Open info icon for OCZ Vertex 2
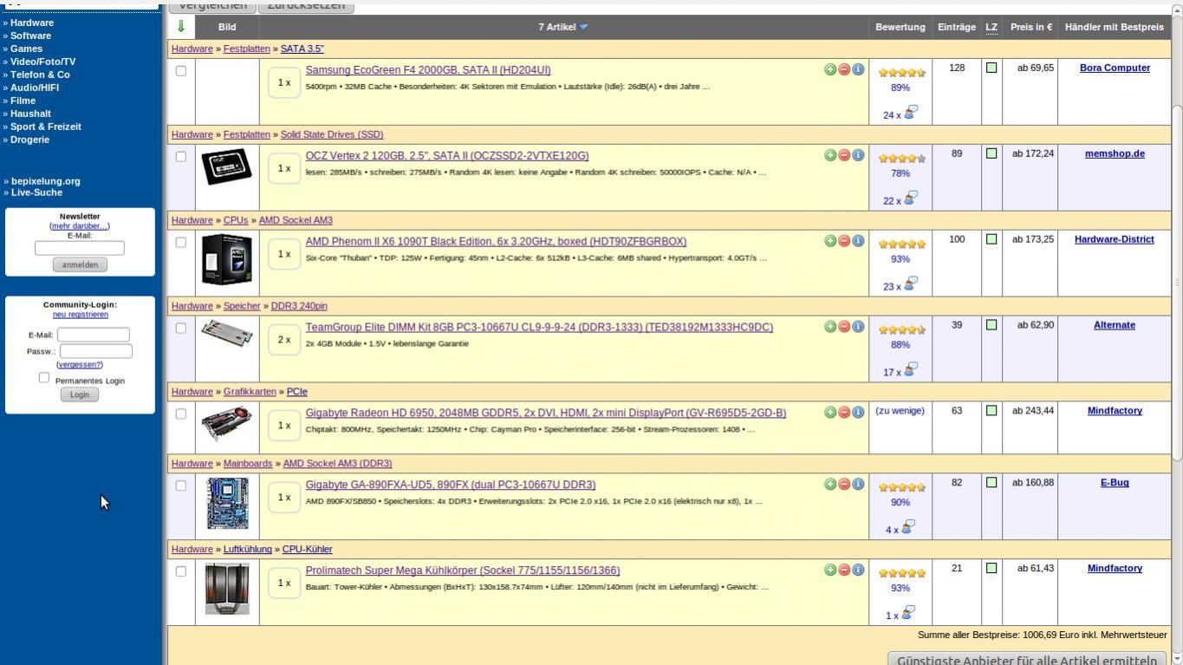Viewport: 1183px width, 665px height. 858,155
